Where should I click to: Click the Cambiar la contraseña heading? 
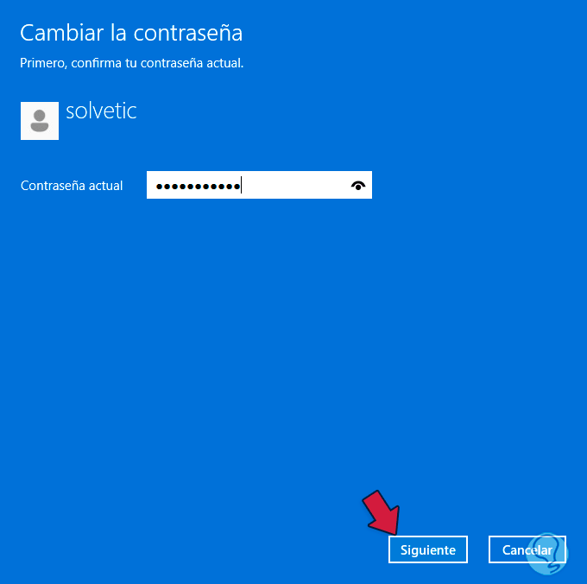(131, 33)
